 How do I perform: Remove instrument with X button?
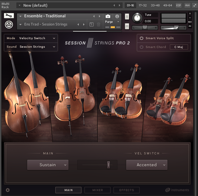[190, 13]
